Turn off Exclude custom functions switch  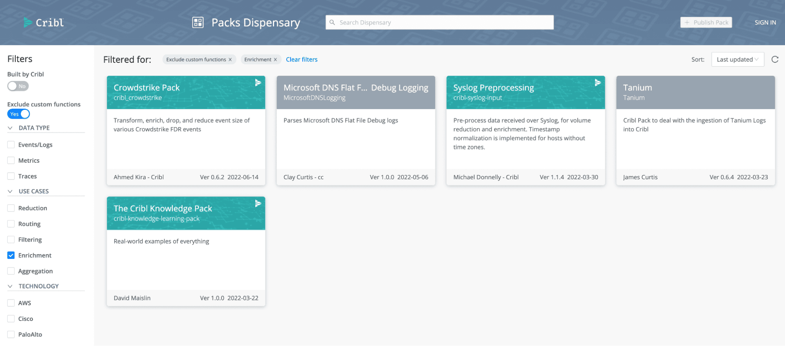[18, 114]
